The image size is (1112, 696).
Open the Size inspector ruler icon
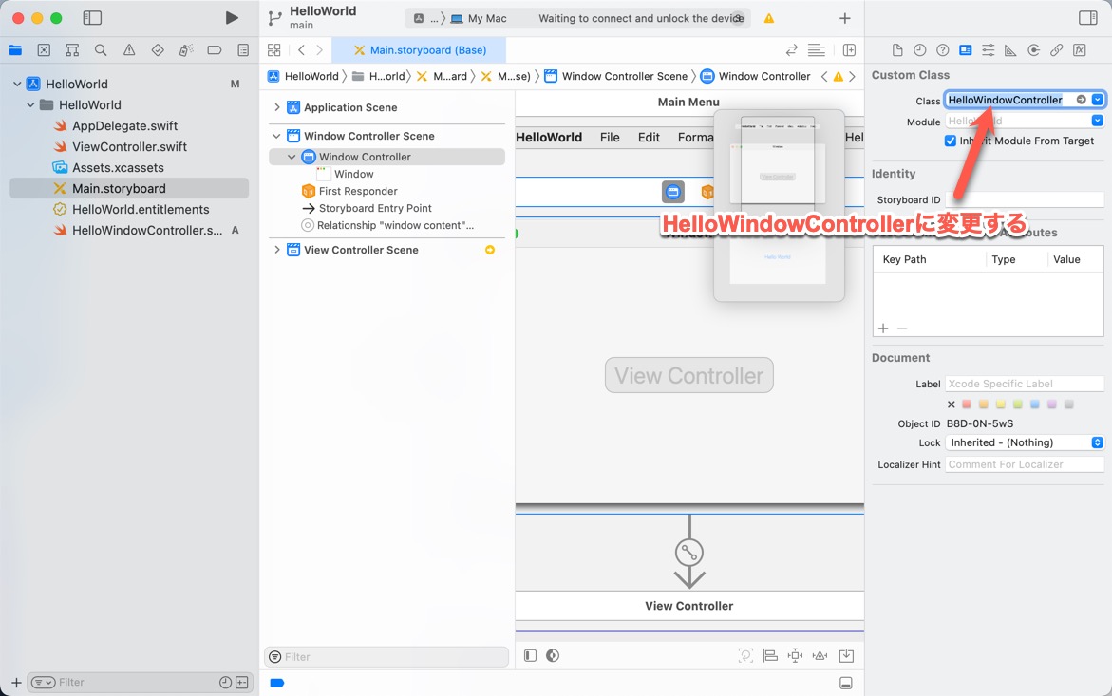point(1010,50)
